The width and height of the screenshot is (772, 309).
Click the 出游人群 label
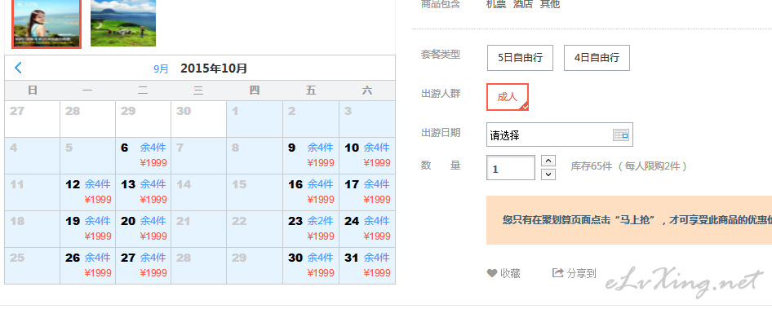[x=441, y=94]
